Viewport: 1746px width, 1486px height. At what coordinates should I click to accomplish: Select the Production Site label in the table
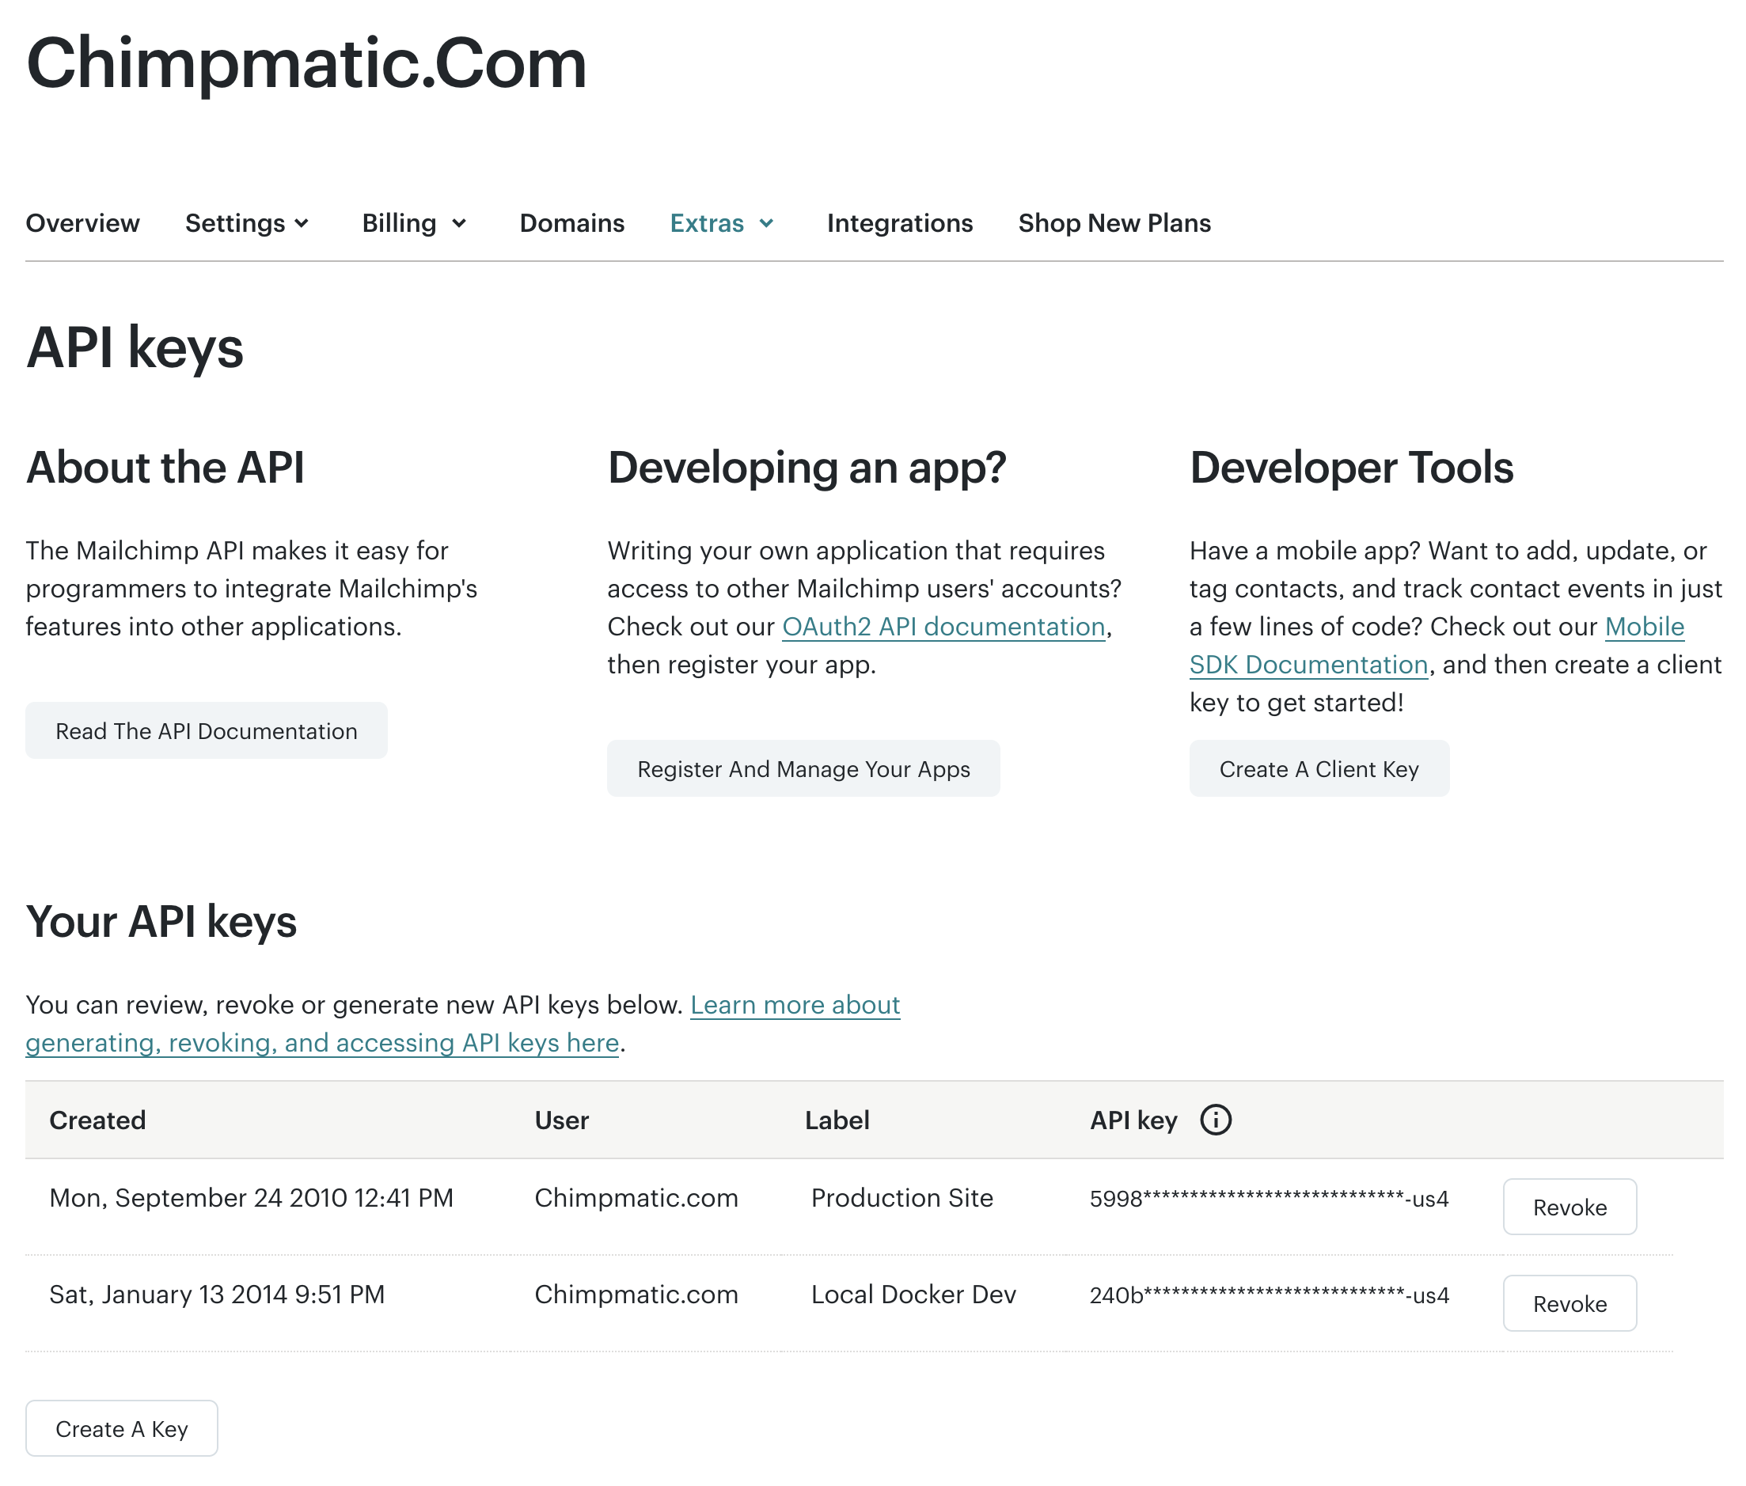901,1198
